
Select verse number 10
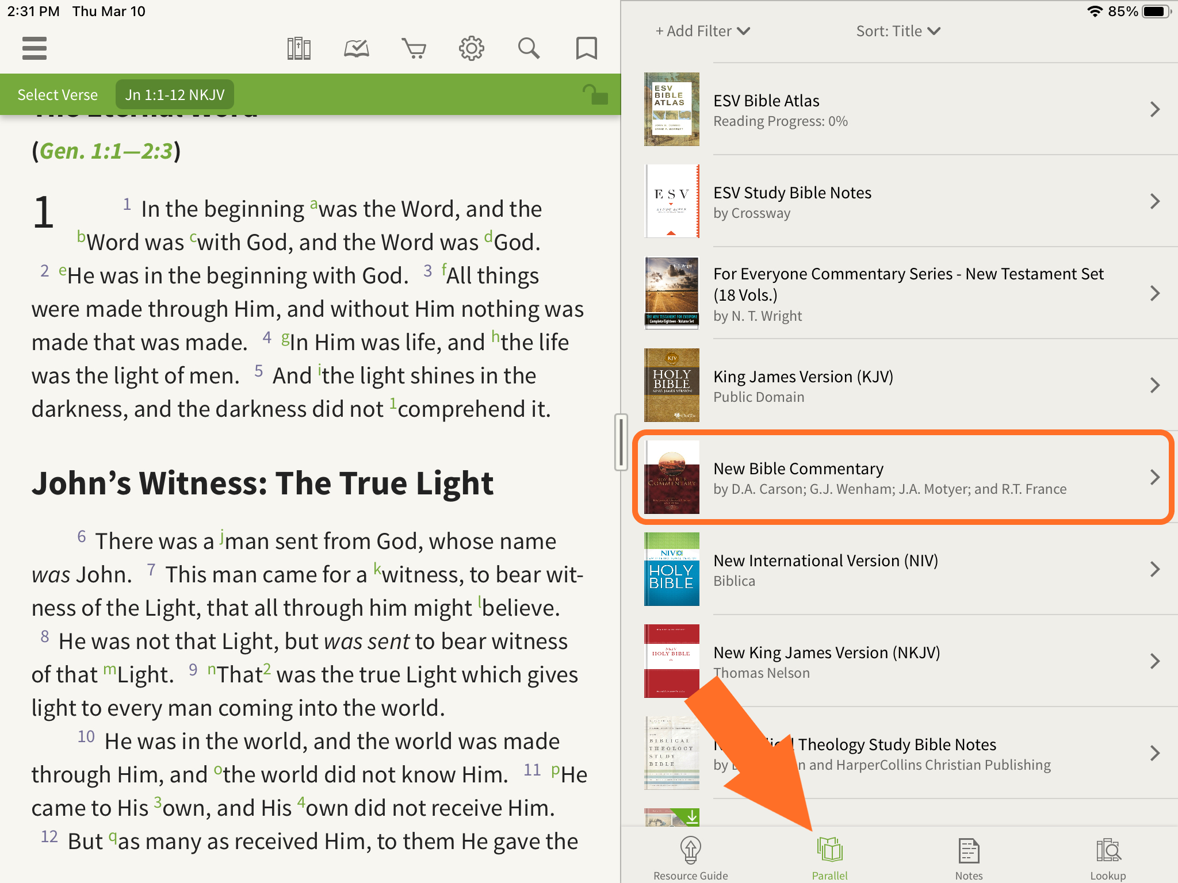[x=86, y=736]
